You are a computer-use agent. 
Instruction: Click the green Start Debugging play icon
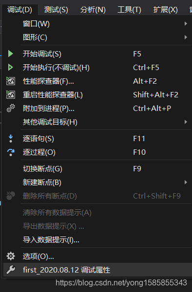(x=11, y=54)
